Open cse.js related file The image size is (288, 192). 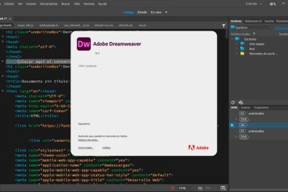[x=142, y=25]
